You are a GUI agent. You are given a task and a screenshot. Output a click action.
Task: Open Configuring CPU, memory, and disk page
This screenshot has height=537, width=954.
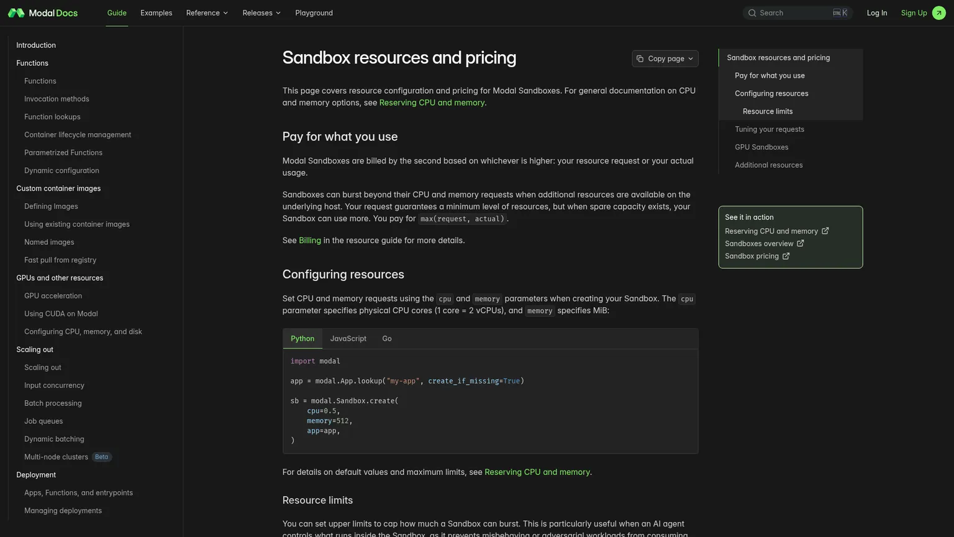(x=83, y=332)
